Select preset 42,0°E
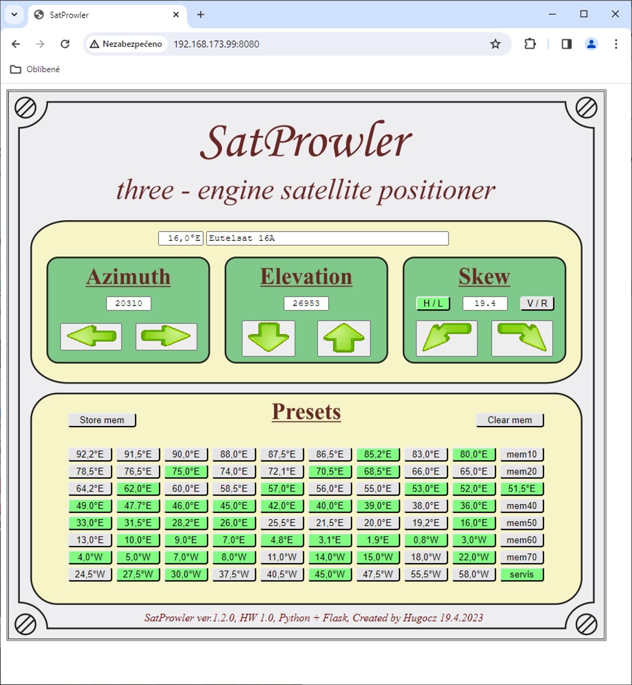632x685 pixels. coord(282,506)
